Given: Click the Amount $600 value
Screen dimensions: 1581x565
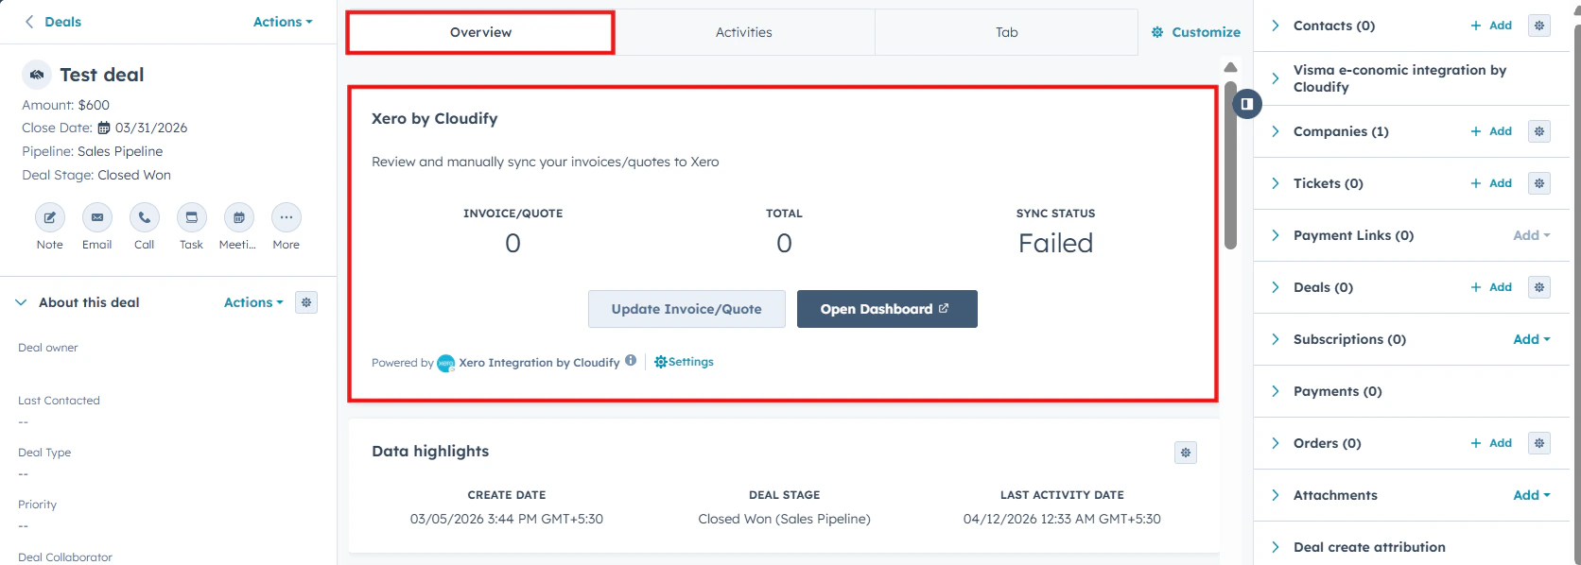Looking at the screenshot, I should click(x=94, y=105).
